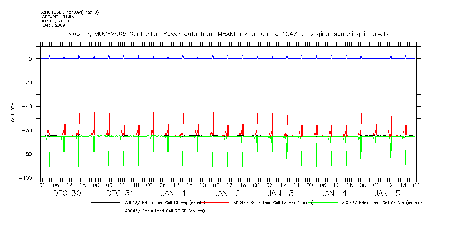450x225 pixels.
Task: Click 'Bridle Load Cell GF Min' legend entry
Action: pos(382,203)
